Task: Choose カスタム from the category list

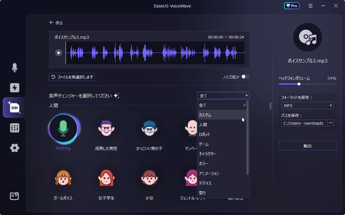Action: [x=222, y=115]
